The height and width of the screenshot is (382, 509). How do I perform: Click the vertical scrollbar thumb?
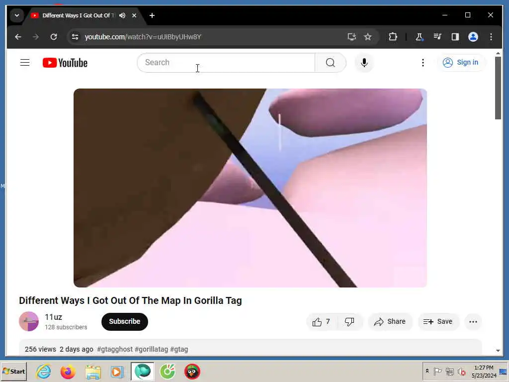[x=498, y=88]
